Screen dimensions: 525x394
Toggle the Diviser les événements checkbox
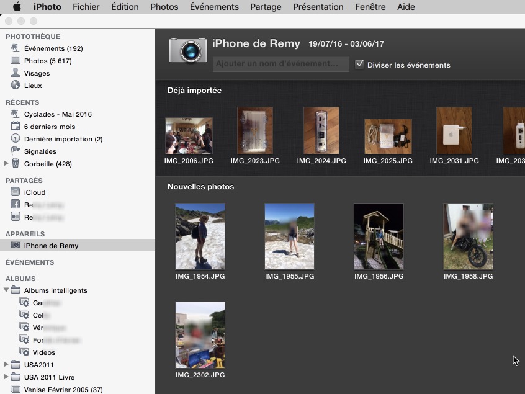click(359, 65)
